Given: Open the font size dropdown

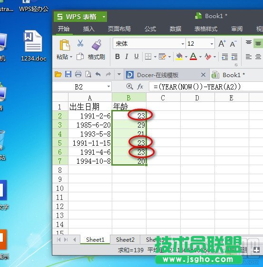Looking at the screenshot, I should [x=212, y=44].
